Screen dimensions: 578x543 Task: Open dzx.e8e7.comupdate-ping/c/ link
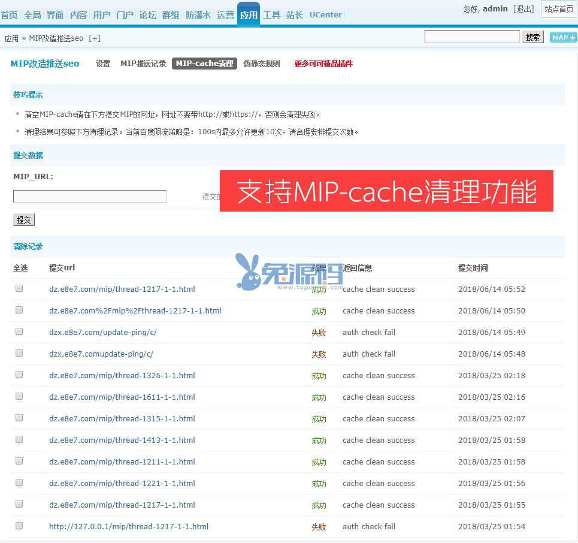101,354
